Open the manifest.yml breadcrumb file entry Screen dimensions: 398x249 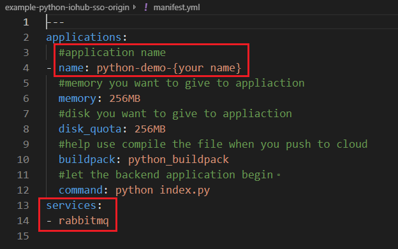(x=177, y=8)
